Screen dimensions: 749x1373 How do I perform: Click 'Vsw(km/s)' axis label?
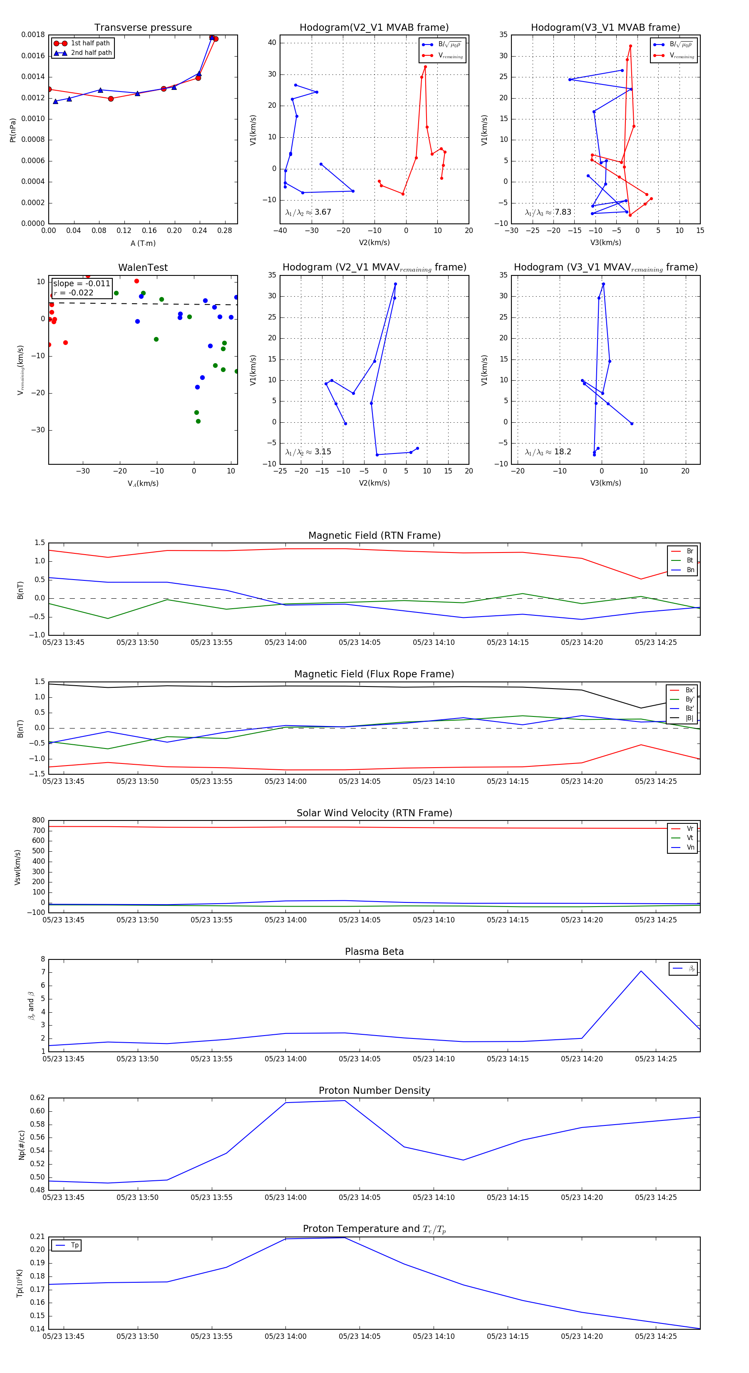coord(17,867)
